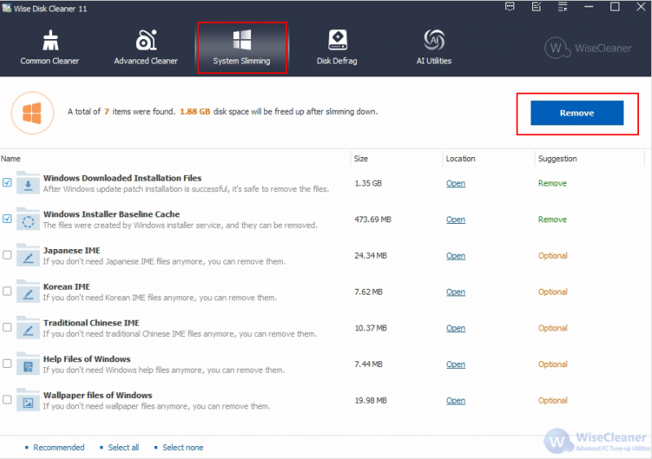This screenshot has width=652, height=459.
Task: Open the menu list icon in title bar
Action: pos(562,7)
